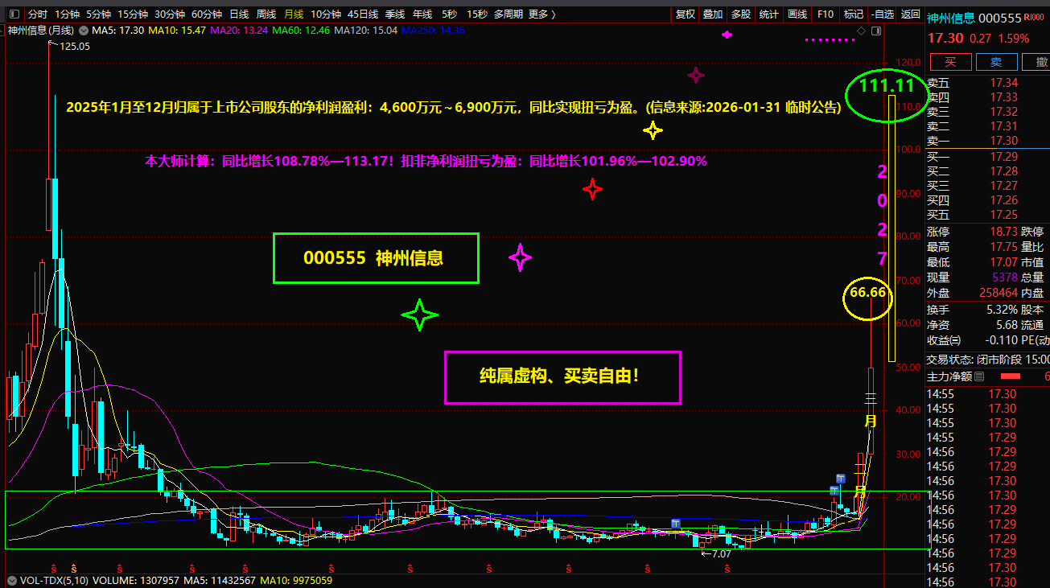
Task: Click the 标记 mark button
Action: tap(853, 14)
